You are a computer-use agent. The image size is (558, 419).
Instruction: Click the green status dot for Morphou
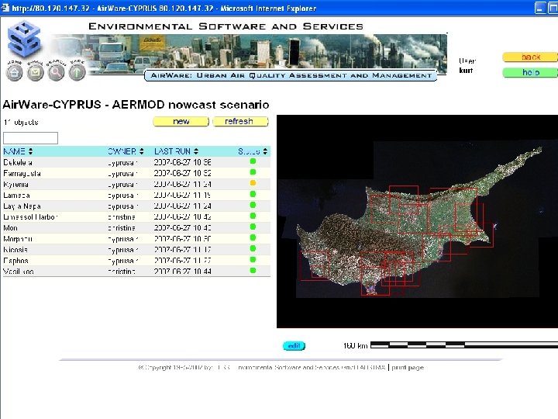253,237
